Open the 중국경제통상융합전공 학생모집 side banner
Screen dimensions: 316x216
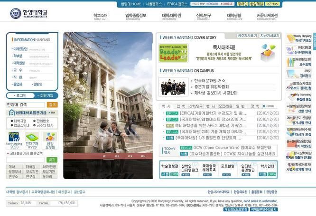[x=299, y=144]
